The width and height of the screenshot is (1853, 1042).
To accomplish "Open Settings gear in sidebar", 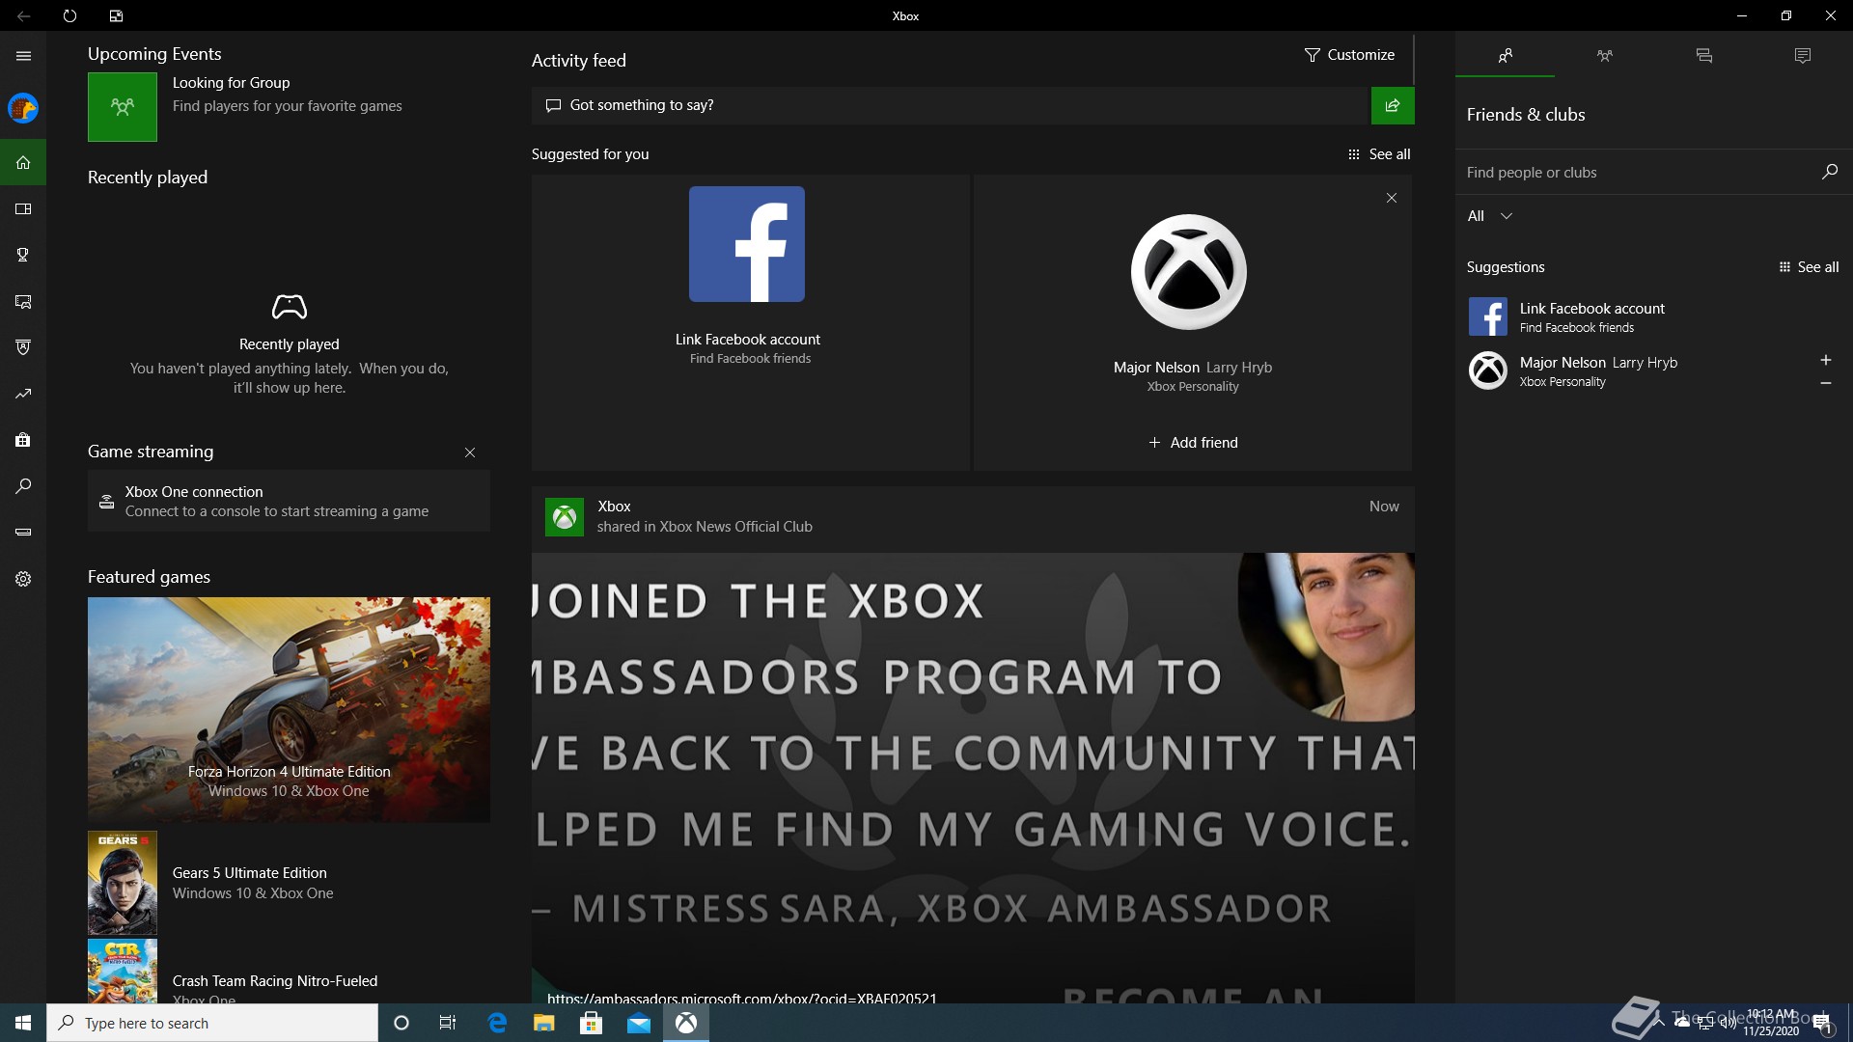I will tap(23, 579).
